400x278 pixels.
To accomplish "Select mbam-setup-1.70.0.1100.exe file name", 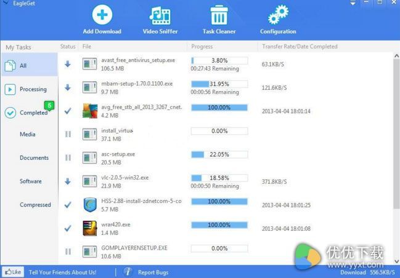I will pyautogui.click(x=137, y=84).
